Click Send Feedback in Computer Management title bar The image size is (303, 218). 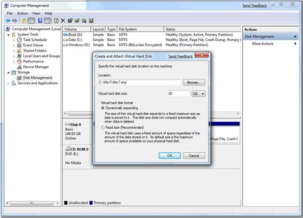click(254, 6)
